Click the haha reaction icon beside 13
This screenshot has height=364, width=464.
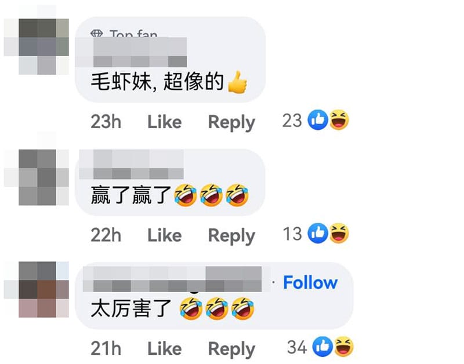tap(339, 234)
